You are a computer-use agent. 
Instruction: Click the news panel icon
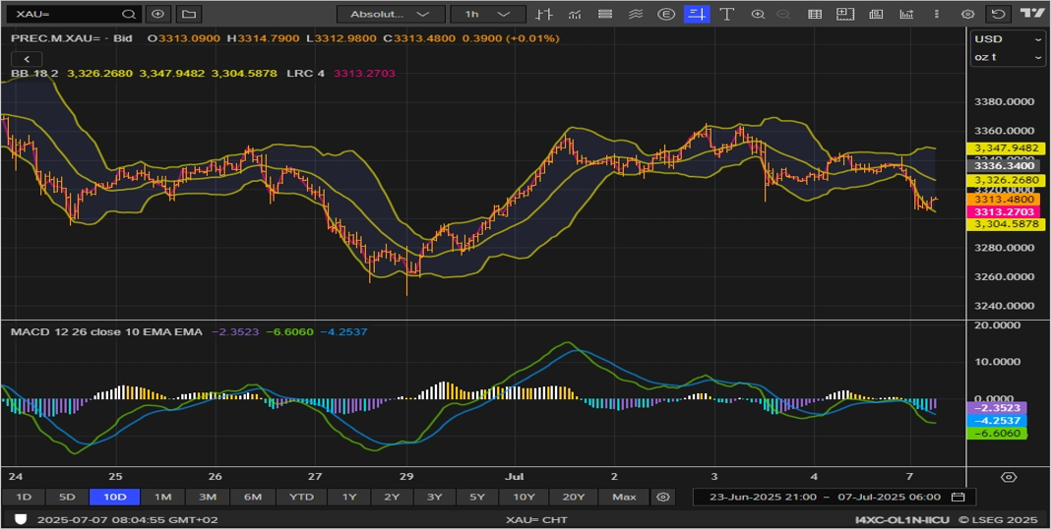876,14
